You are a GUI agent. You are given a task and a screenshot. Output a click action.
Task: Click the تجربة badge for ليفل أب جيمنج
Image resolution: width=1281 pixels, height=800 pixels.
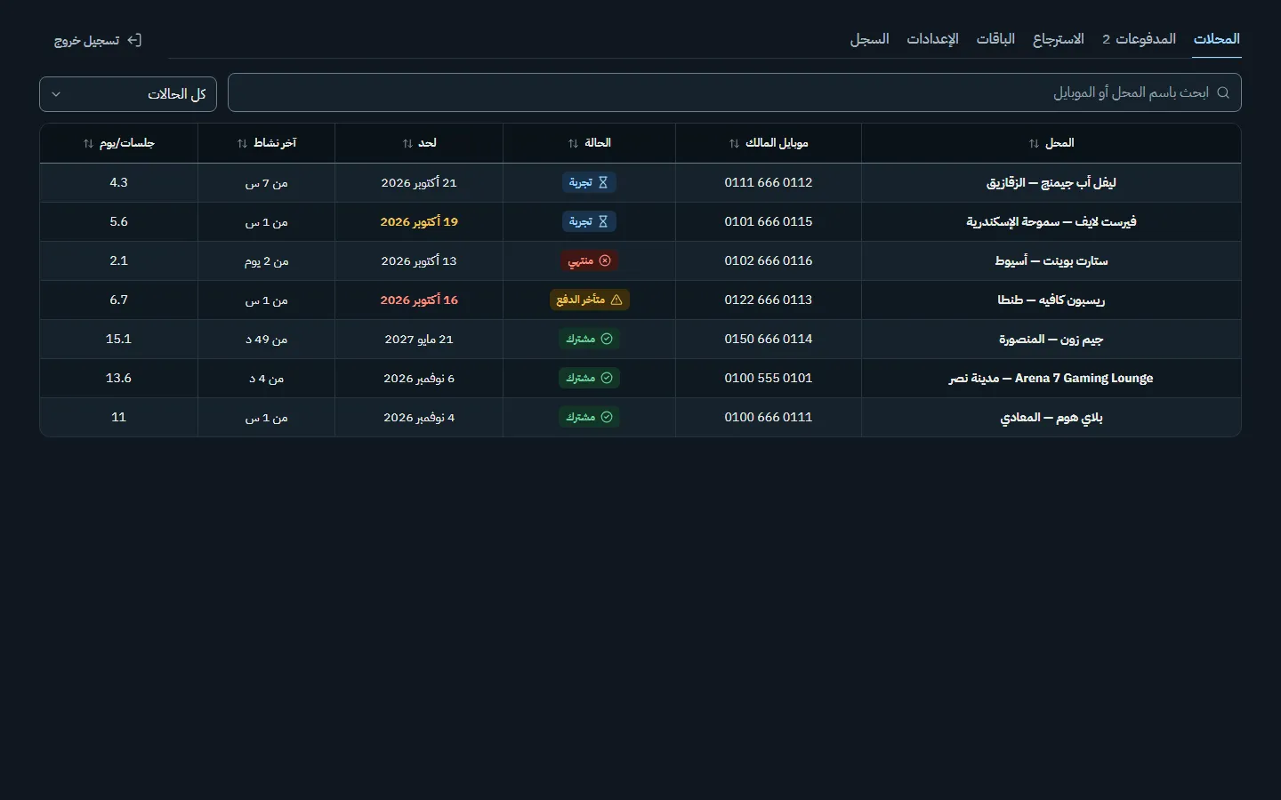point(589,182)
